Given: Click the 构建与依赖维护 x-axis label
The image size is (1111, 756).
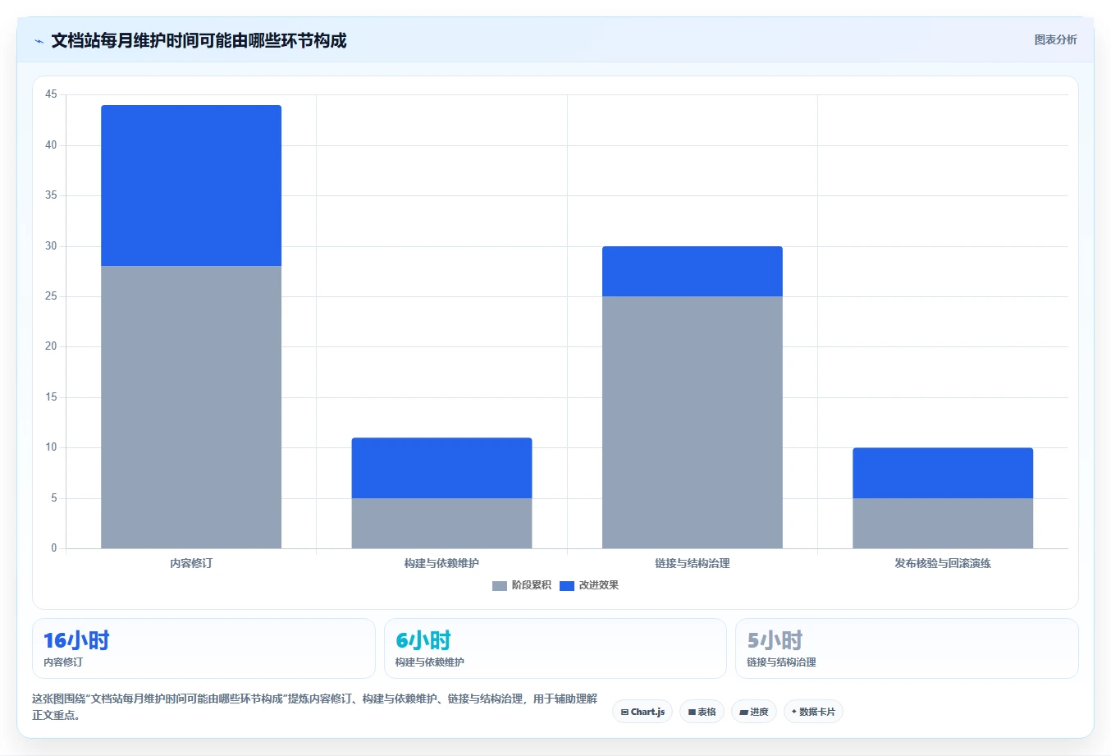Looking at the screenshot, I should [441, 563].
